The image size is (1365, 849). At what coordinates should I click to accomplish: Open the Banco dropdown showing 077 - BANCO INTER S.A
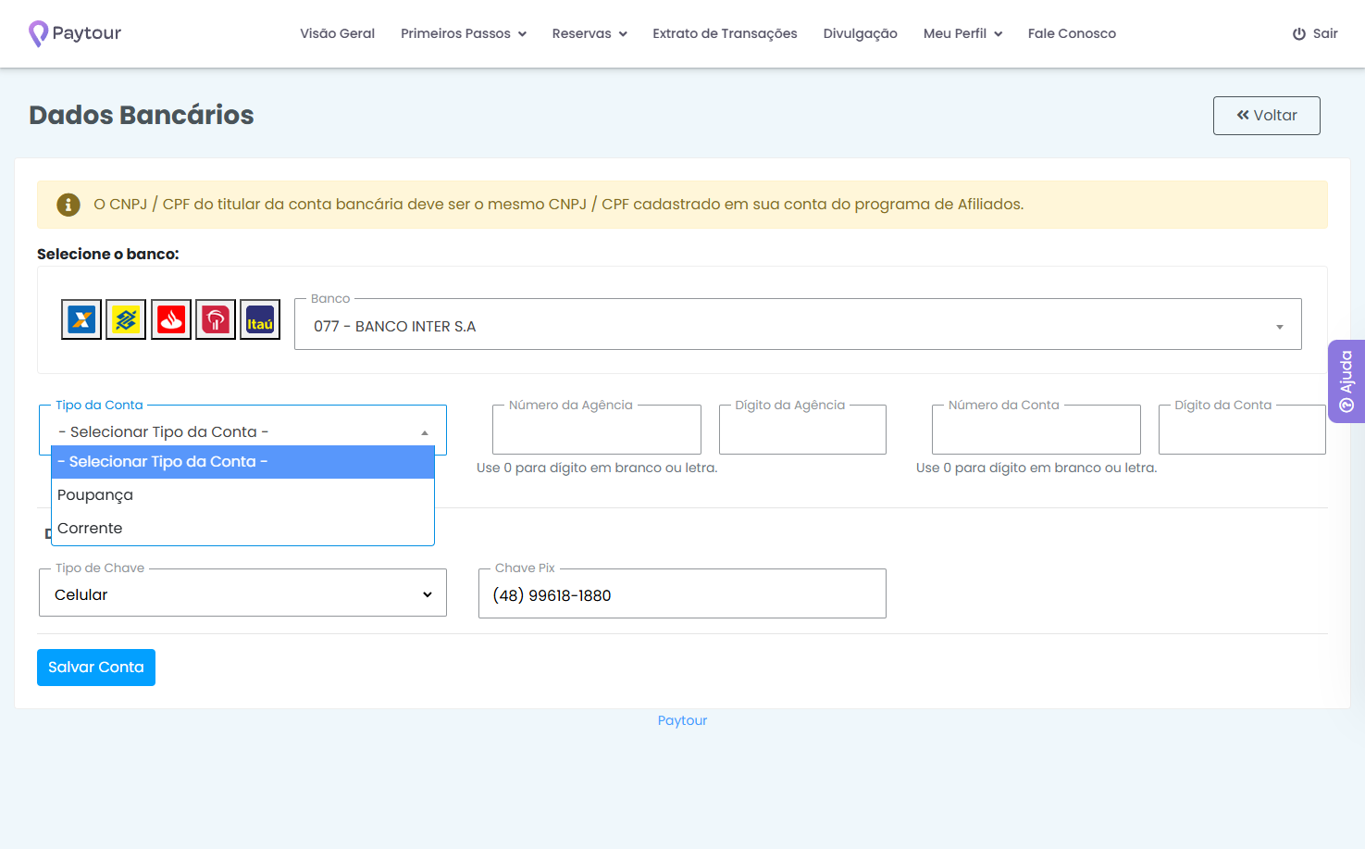pos(798,326)
